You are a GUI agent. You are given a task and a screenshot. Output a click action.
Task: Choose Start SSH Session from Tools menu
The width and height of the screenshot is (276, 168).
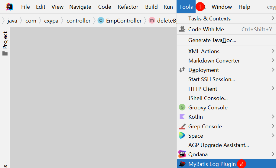coord(211,79)
